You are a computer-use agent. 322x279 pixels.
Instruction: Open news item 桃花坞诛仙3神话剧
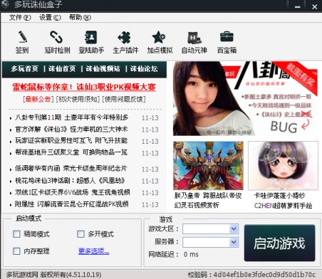click(70, 181)
